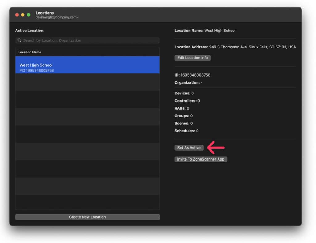Click the magnifying glass search icon
Viewport: 316px width, 243px height.
point(19,40)
